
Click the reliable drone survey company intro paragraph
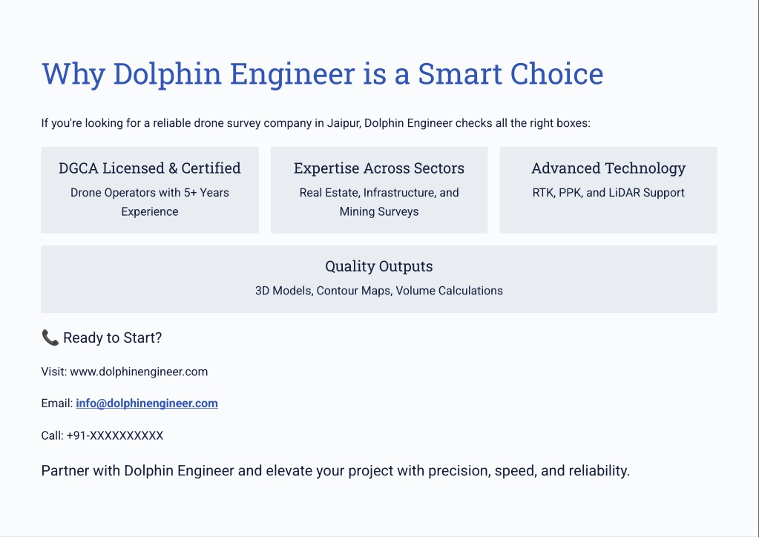click(315, 123)
